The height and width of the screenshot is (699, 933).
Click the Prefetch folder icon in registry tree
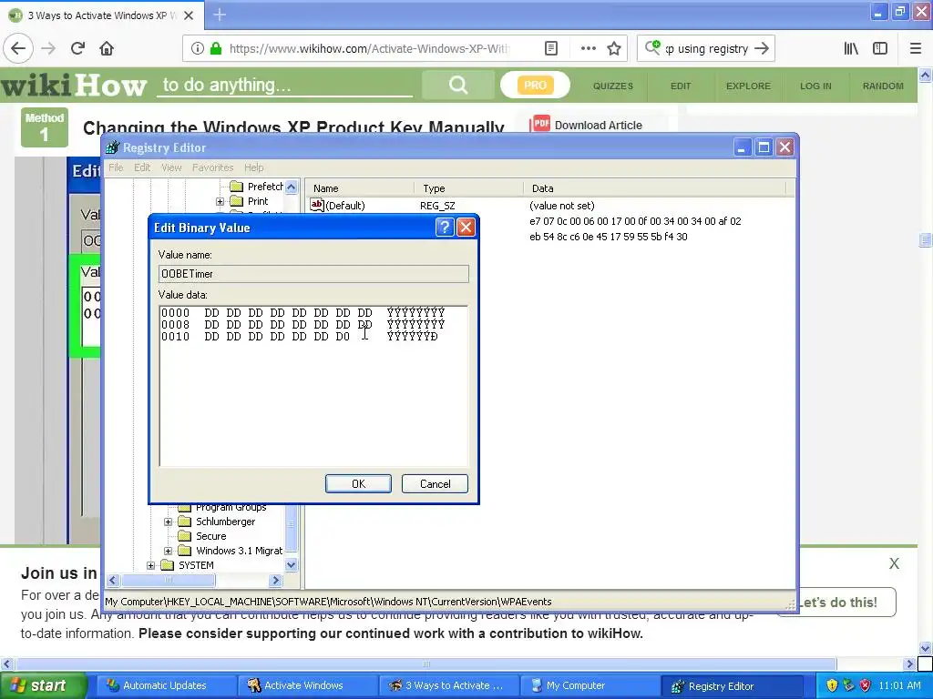237,187
